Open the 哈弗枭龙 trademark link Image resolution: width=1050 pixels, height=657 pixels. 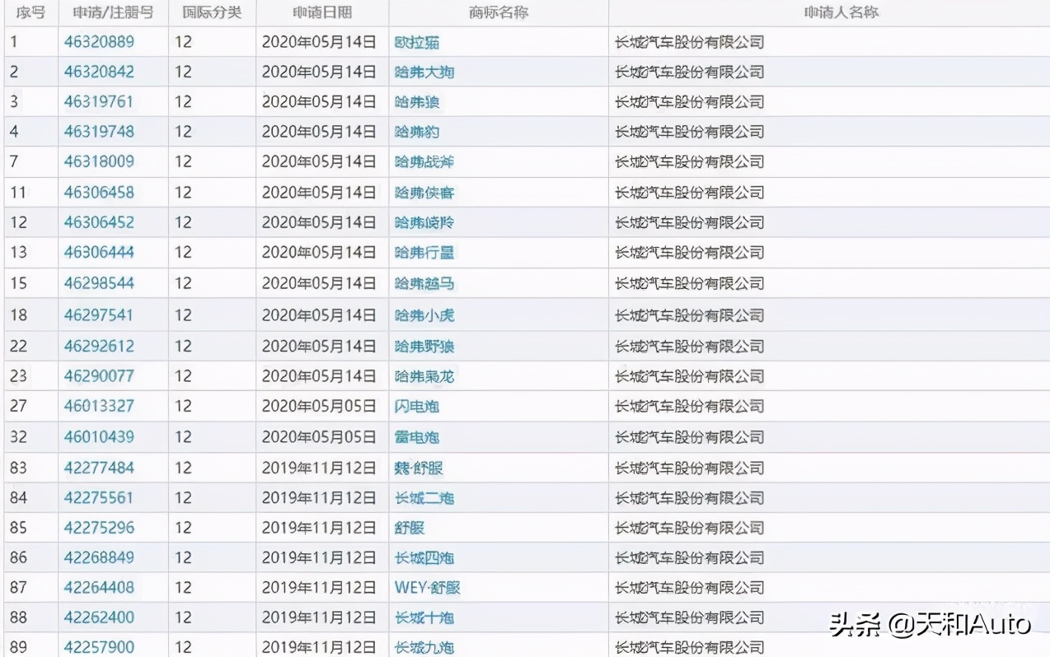click(x=424, y=376)
